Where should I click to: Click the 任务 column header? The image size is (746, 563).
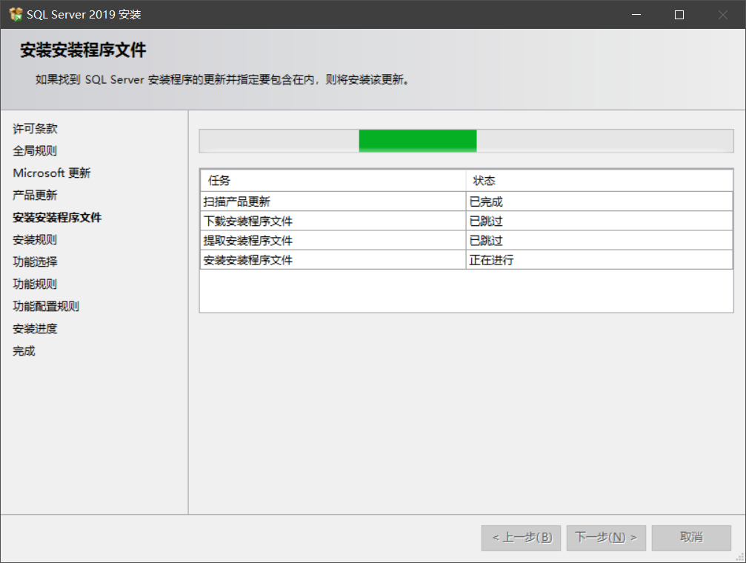point(333,181)
